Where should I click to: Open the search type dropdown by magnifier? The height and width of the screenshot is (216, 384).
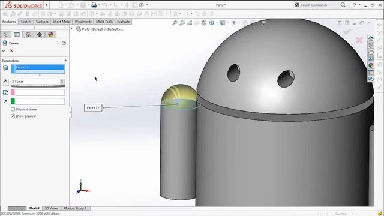(x=348, y=5)
